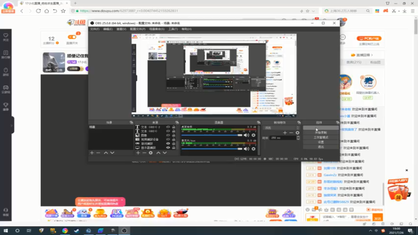Toggle visibility of the display capture source
418x235 pixels.
168,148
